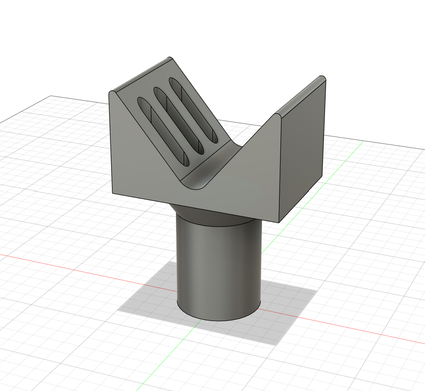Pick the slot cutout nearest the front face
This screenshot has width=425, height=391.
click(x=163, y=131)
